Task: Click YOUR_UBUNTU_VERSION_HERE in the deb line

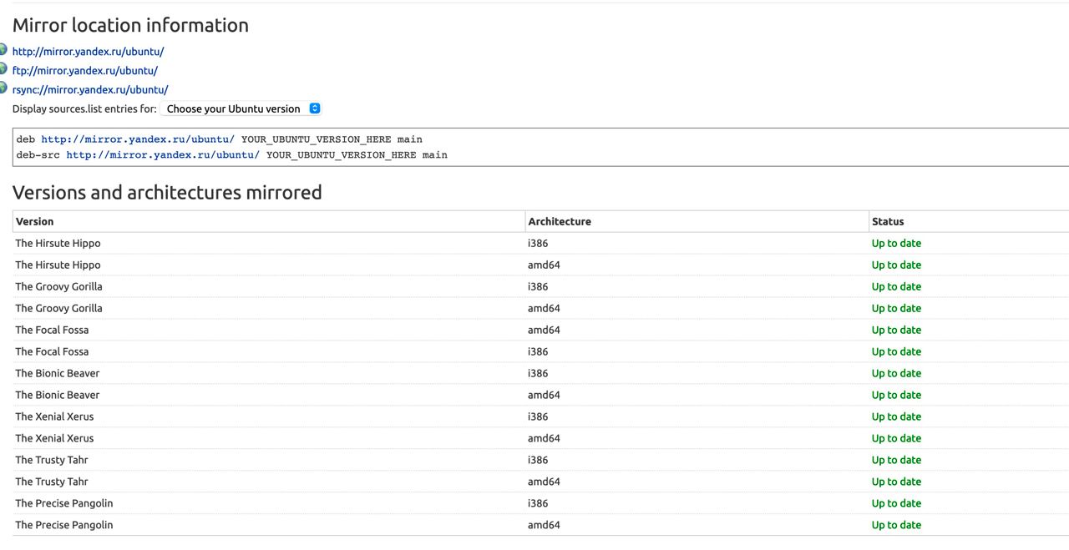Action: click(x=317, y=139)
